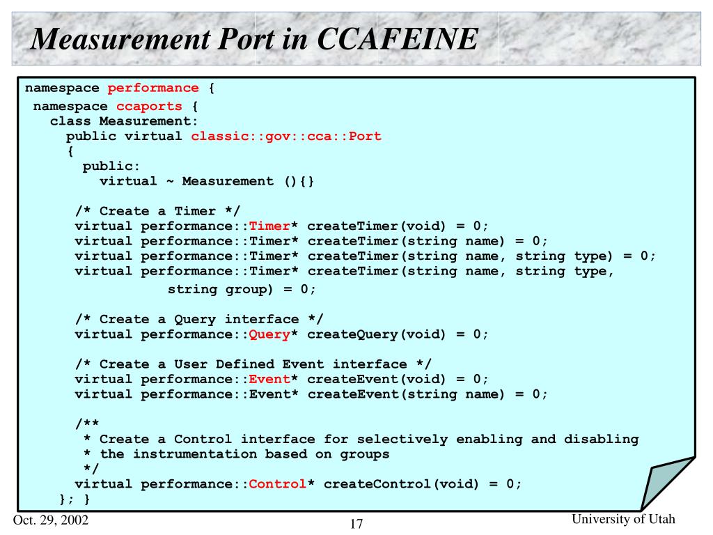
Task: Click the slide number '17'
Action: 356,524
